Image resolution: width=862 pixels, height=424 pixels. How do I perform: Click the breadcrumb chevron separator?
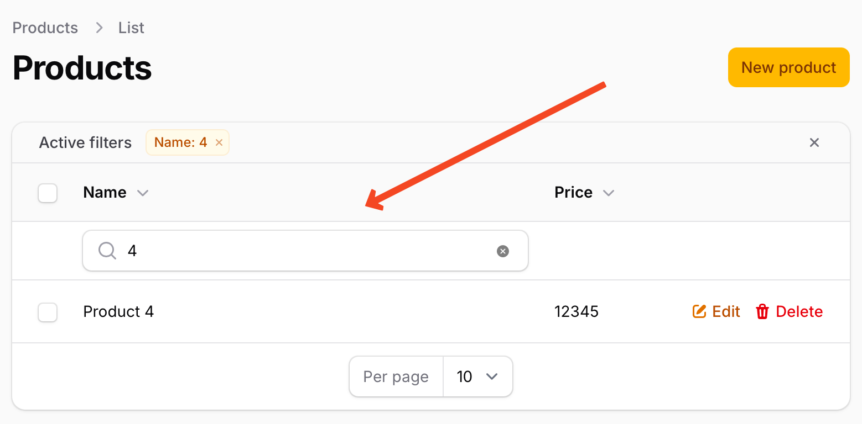coord(99,28)
